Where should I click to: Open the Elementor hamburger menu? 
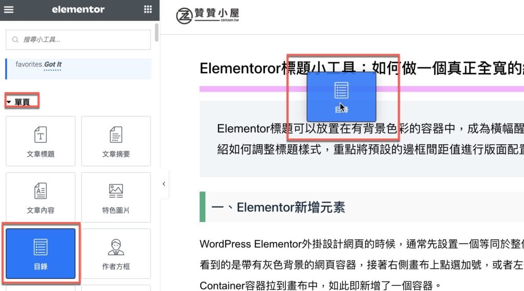[9, 9]
